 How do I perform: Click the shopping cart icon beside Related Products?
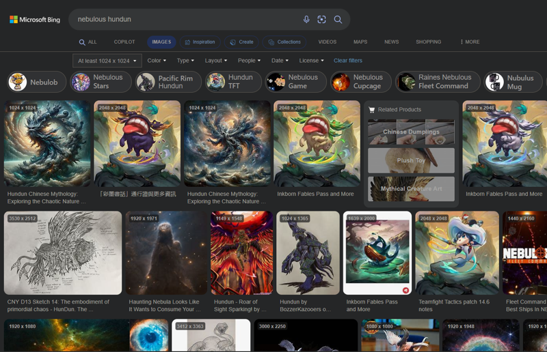point(372,110)
